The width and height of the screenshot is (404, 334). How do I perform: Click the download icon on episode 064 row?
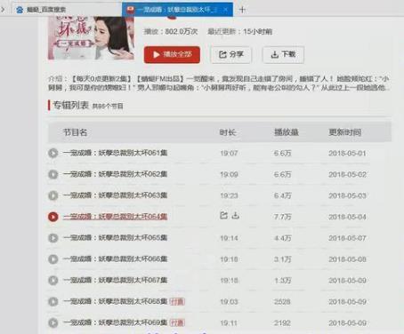(236, 215)
